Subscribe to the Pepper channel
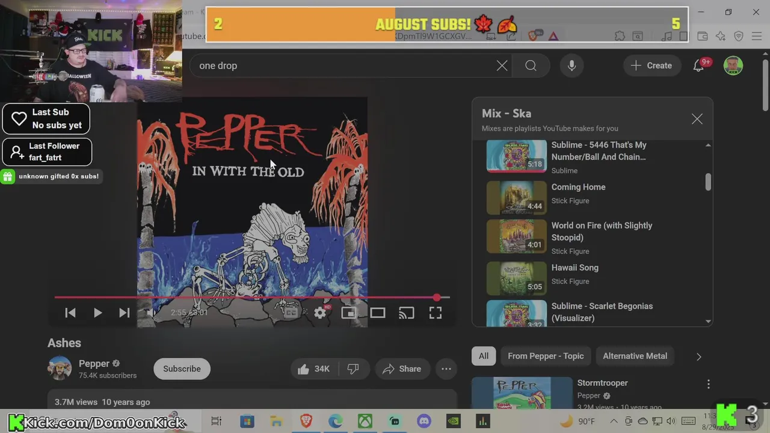Image resolution: width=770 pixels, height=433 pixels. (x=182, y=369)
